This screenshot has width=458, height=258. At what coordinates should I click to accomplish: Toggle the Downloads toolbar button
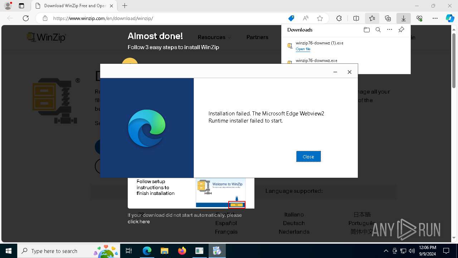click(x=403, y=18)
